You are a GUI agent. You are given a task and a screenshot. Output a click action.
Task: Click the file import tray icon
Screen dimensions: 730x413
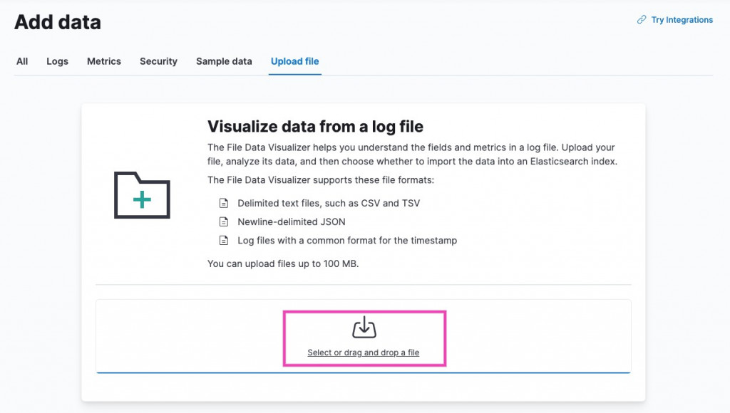coord(364,328)
